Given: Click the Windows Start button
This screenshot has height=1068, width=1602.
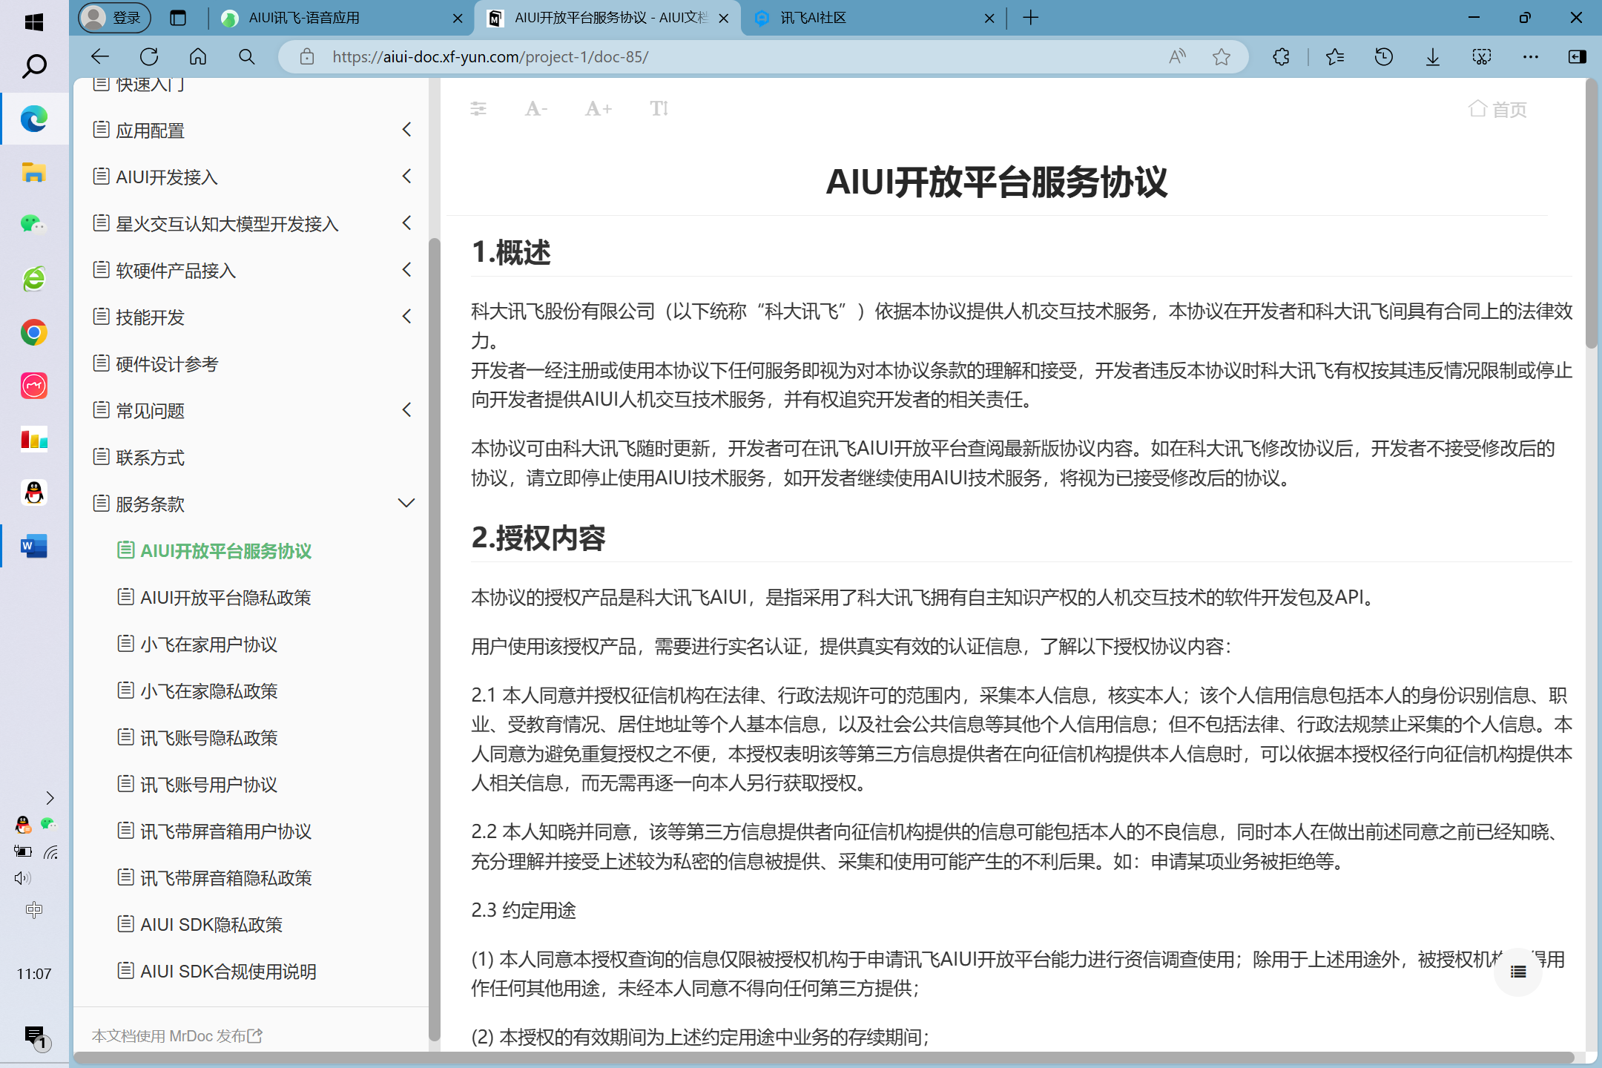Looking at the screenshot, I should coord(34,22).
